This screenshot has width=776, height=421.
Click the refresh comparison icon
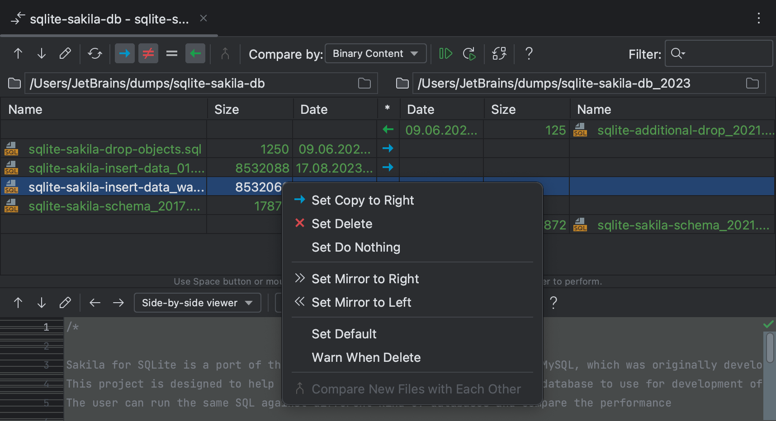pos(95,53)
